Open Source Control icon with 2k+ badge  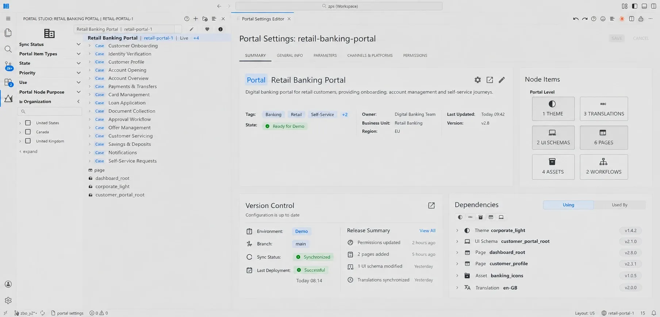click(x=8, y=66)
